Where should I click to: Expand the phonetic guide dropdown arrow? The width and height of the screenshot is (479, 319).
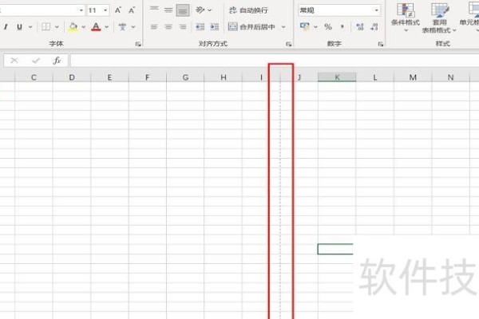point(133,27)
